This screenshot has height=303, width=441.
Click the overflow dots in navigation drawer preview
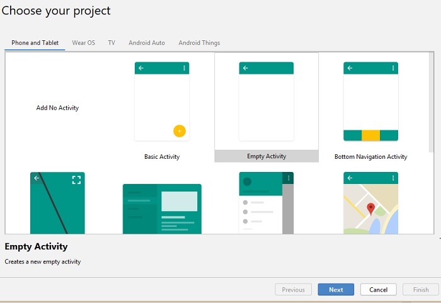coord(289,178)
